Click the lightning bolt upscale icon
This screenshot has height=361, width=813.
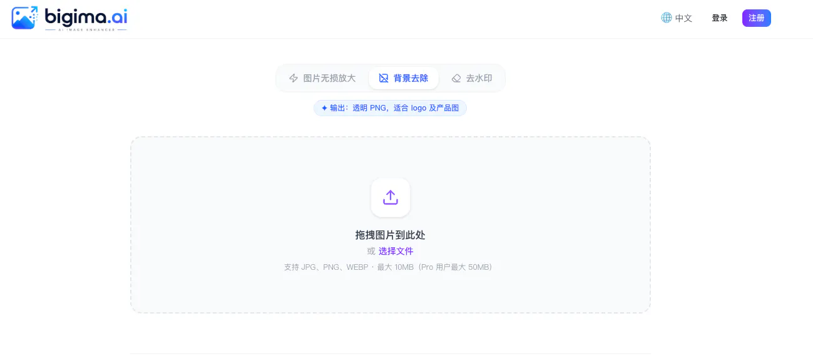(294, 78)
